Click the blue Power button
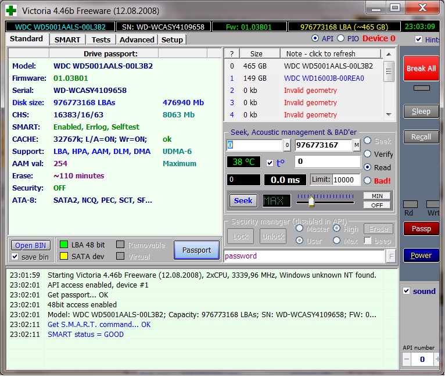This screenshot has width=445, height=377. pyautogui.click(x=421, y=256)
